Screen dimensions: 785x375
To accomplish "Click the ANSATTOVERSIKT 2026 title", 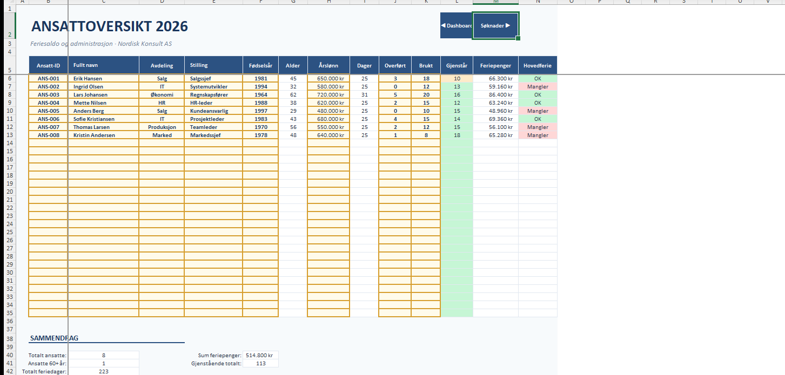I will tap(110, 26).
